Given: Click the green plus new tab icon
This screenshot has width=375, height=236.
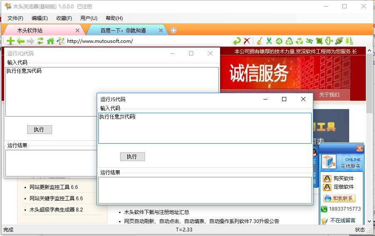Looking at the screenshot, I should [x=10, y=41].
